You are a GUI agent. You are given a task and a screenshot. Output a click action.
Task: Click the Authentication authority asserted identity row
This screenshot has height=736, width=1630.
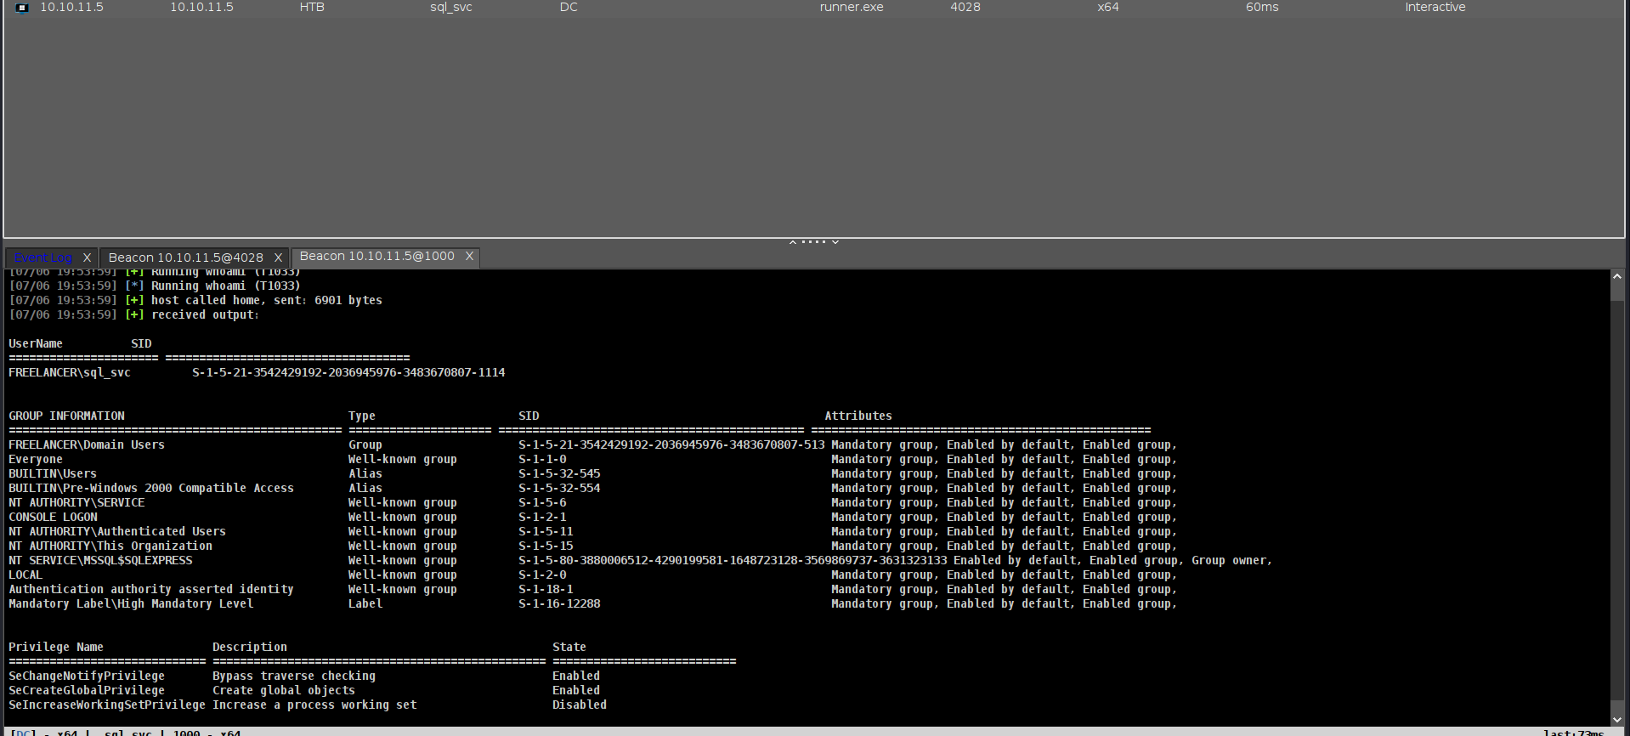pyautogui.click(x=593, y=589)
